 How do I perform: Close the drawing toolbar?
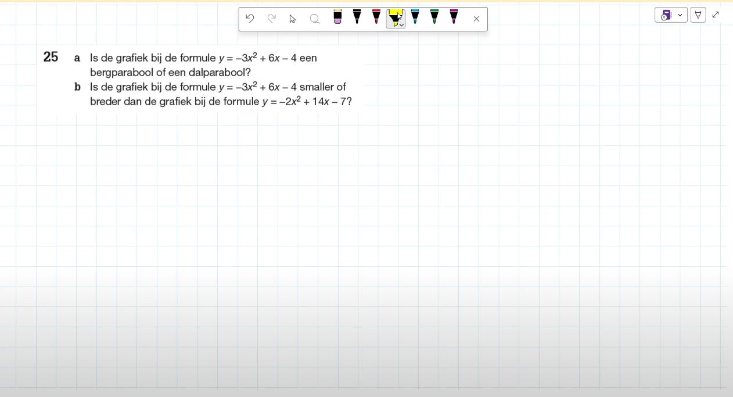476,19
